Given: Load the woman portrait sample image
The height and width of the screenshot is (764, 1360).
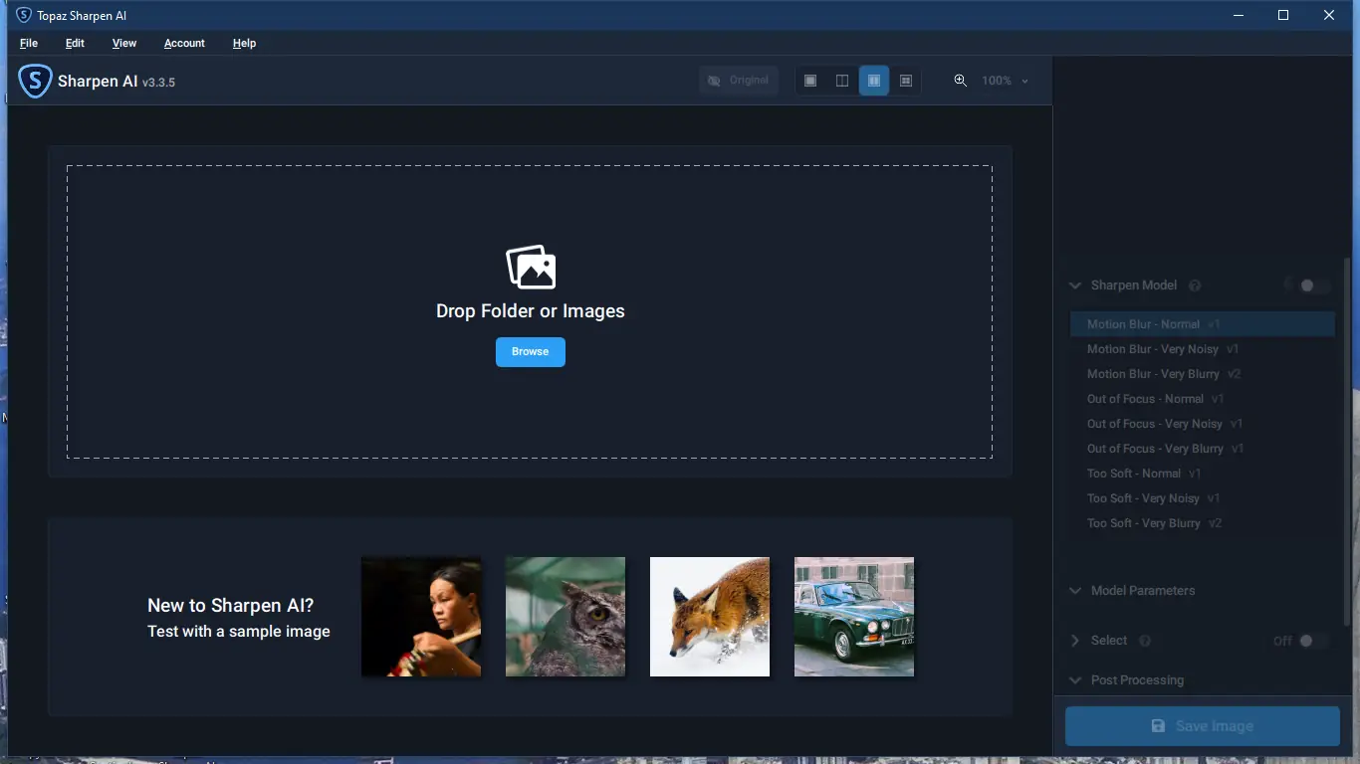Looking at the screenshot, I should [x=421, y=617].
